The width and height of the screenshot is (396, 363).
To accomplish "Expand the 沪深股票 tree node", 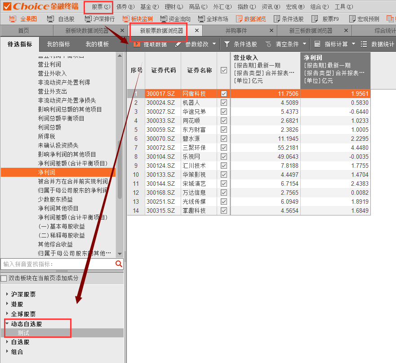I will [7, 294].
